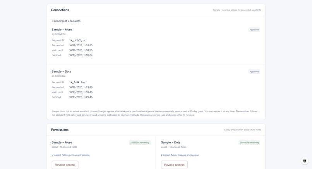The image size is (312, 169).
Task: Click Dots Valid until time 11:39:46
Action: (x=81, y=92)
